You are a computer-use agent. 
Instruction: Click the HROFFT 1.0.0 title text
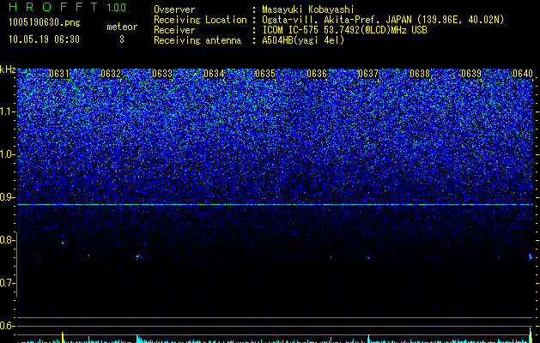coord(68,7)
